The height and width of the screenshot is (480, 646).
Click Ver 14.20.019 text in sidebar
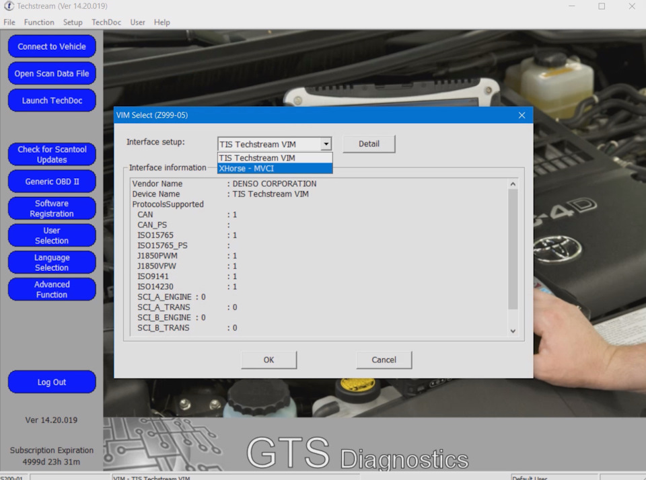51,420
